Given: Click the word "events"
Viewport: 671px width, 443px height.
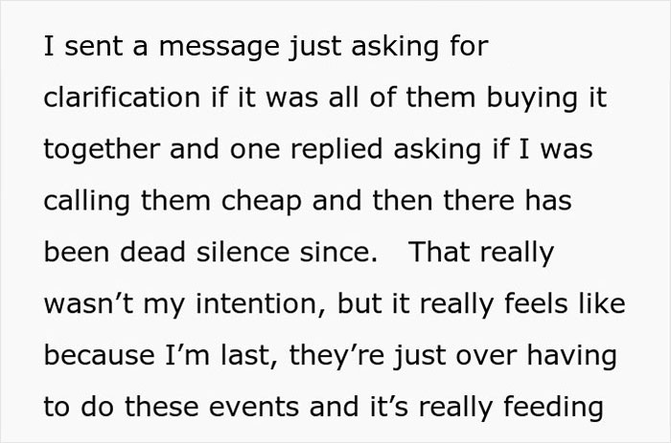Looking at the screenshot, I should click(254, 407).
